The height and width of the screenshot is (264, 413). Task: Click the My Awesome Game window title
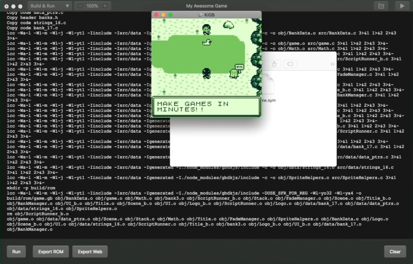click(206, 5)
